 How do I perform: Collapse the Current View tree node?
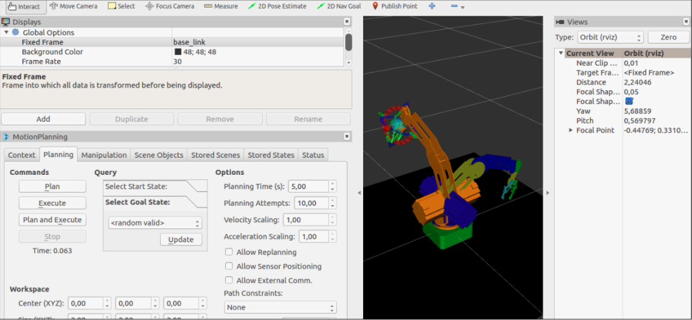point(561,53)
